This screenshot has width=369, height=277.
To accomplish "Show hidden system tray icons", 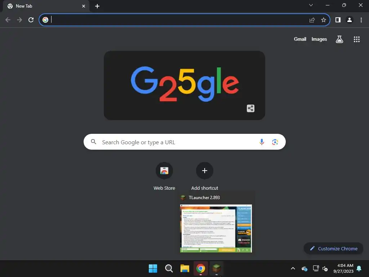I will pos(293,268).
